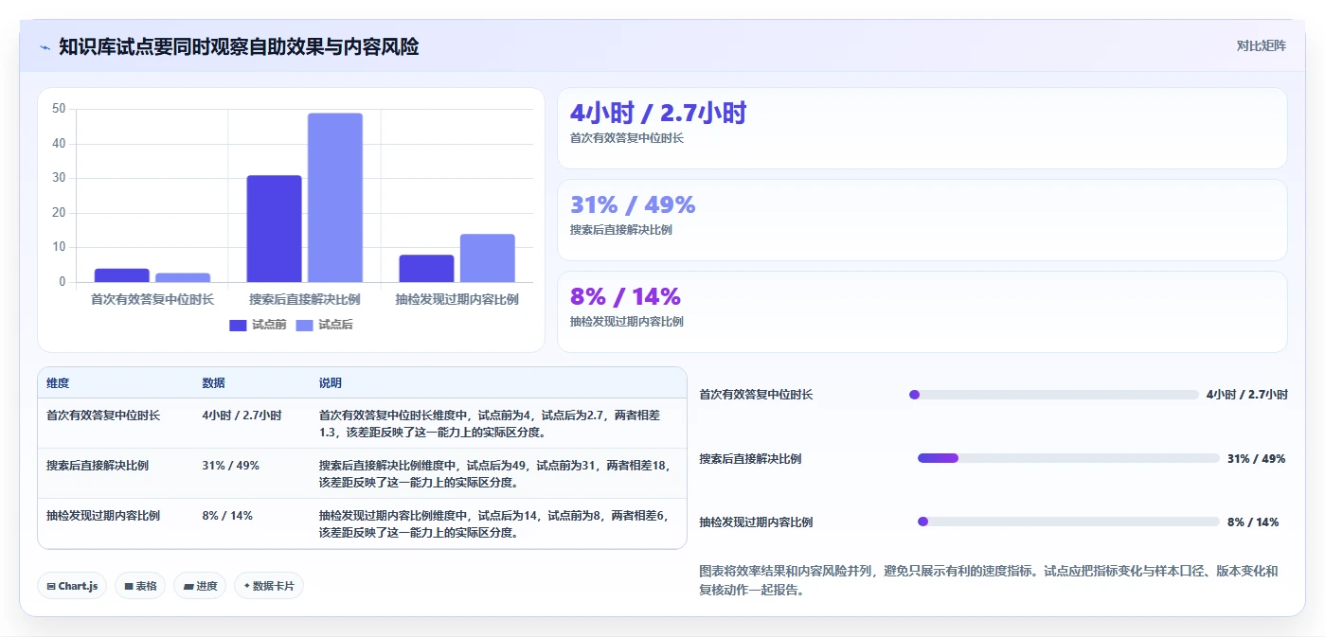Click the 数据 column header
Screen dimensions: 1325x637
pos(213,383)
